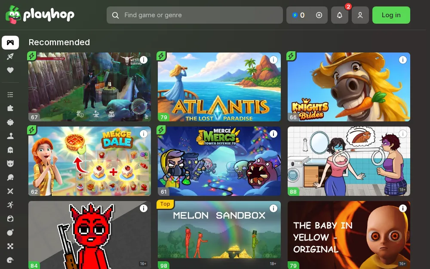Show info for Atlantis The Lost Paradise
The height and width of the screenshot is (269, 430).
(273, 60)
